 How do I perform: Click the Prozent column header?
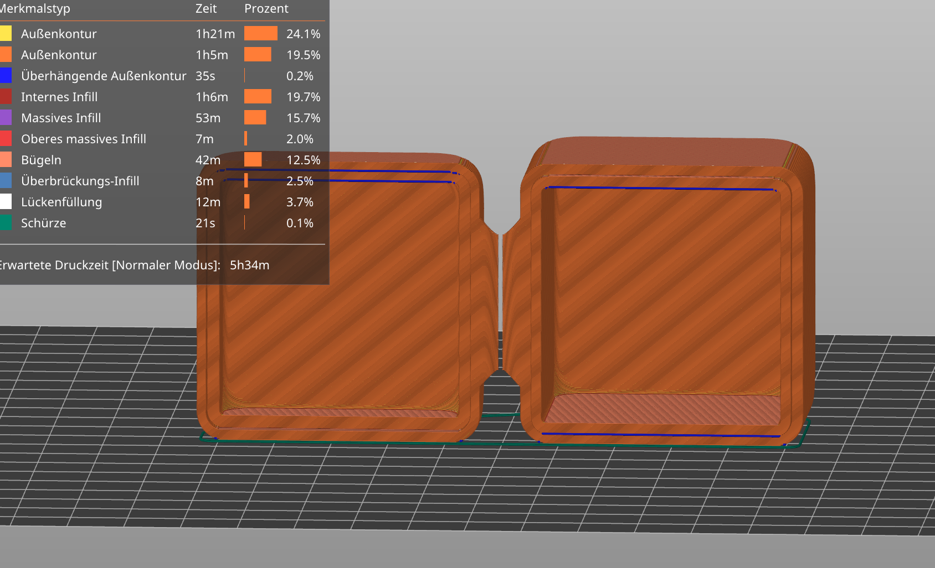(x=266, y=8)
